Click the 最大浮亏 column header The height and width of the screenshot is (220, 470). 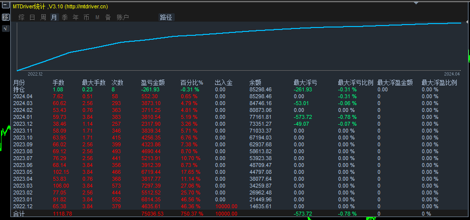click(x=306, y=83)
